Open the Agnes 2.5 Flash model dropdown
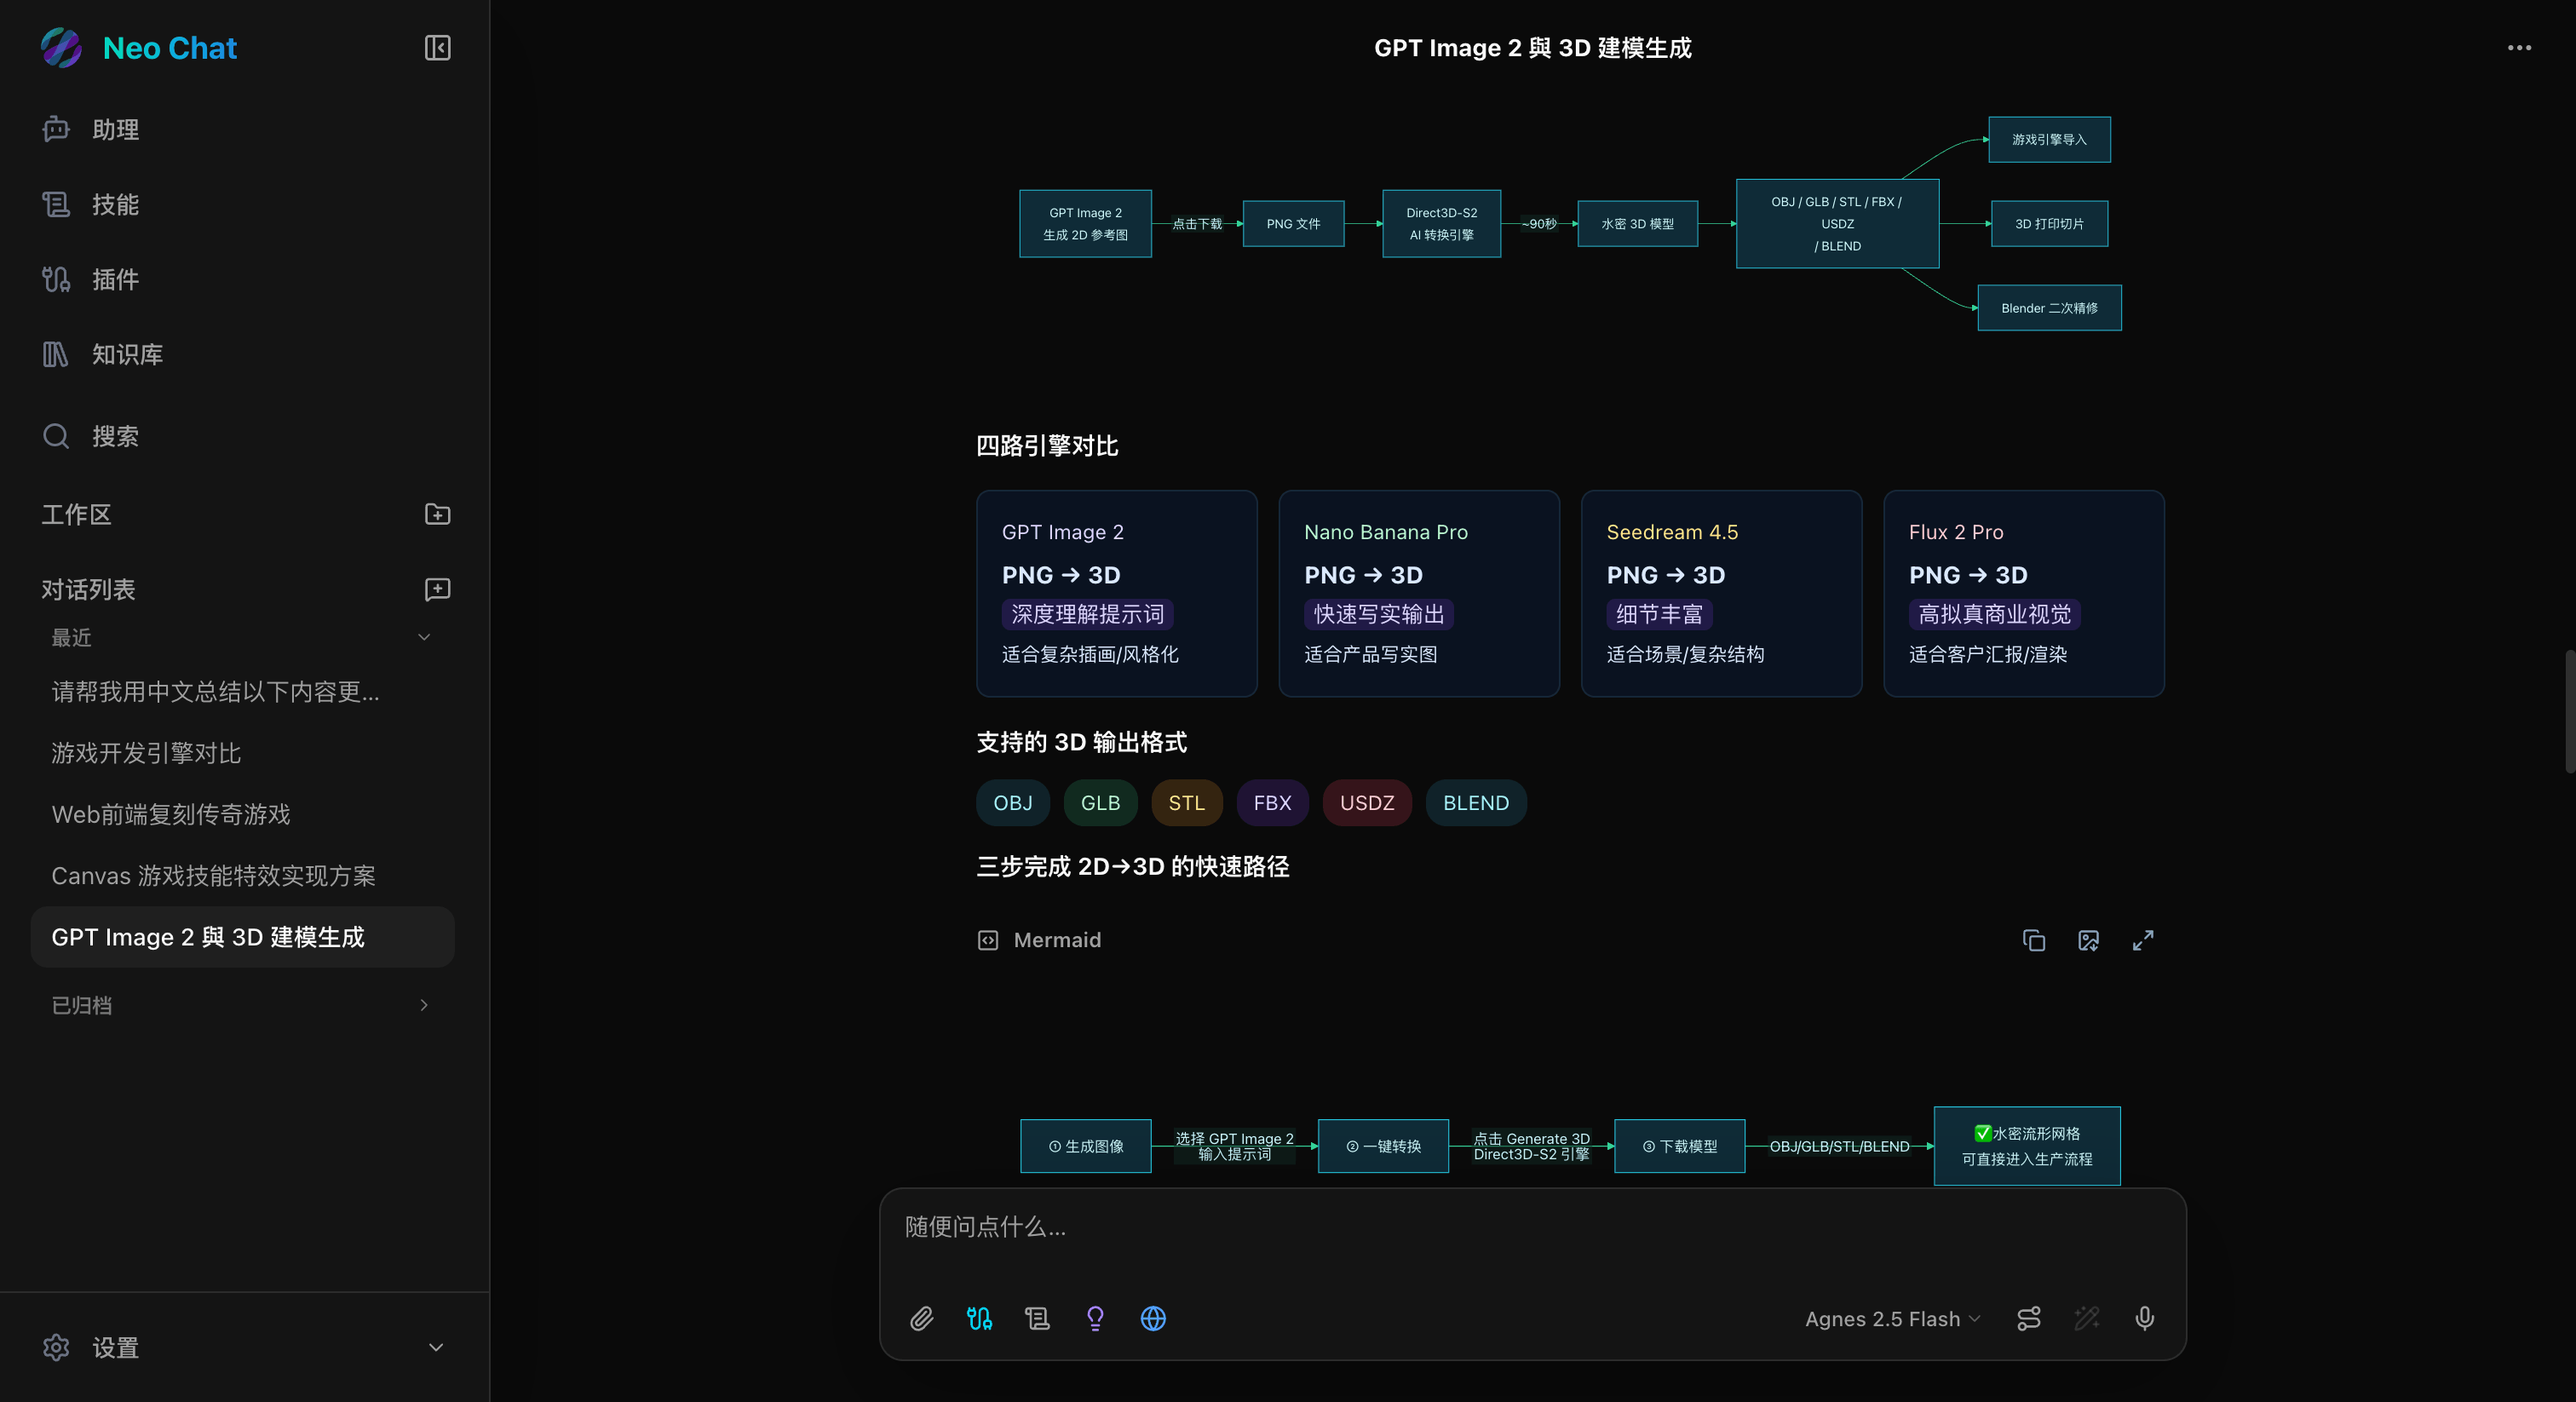2576x1402 pixels. 1892,1318
